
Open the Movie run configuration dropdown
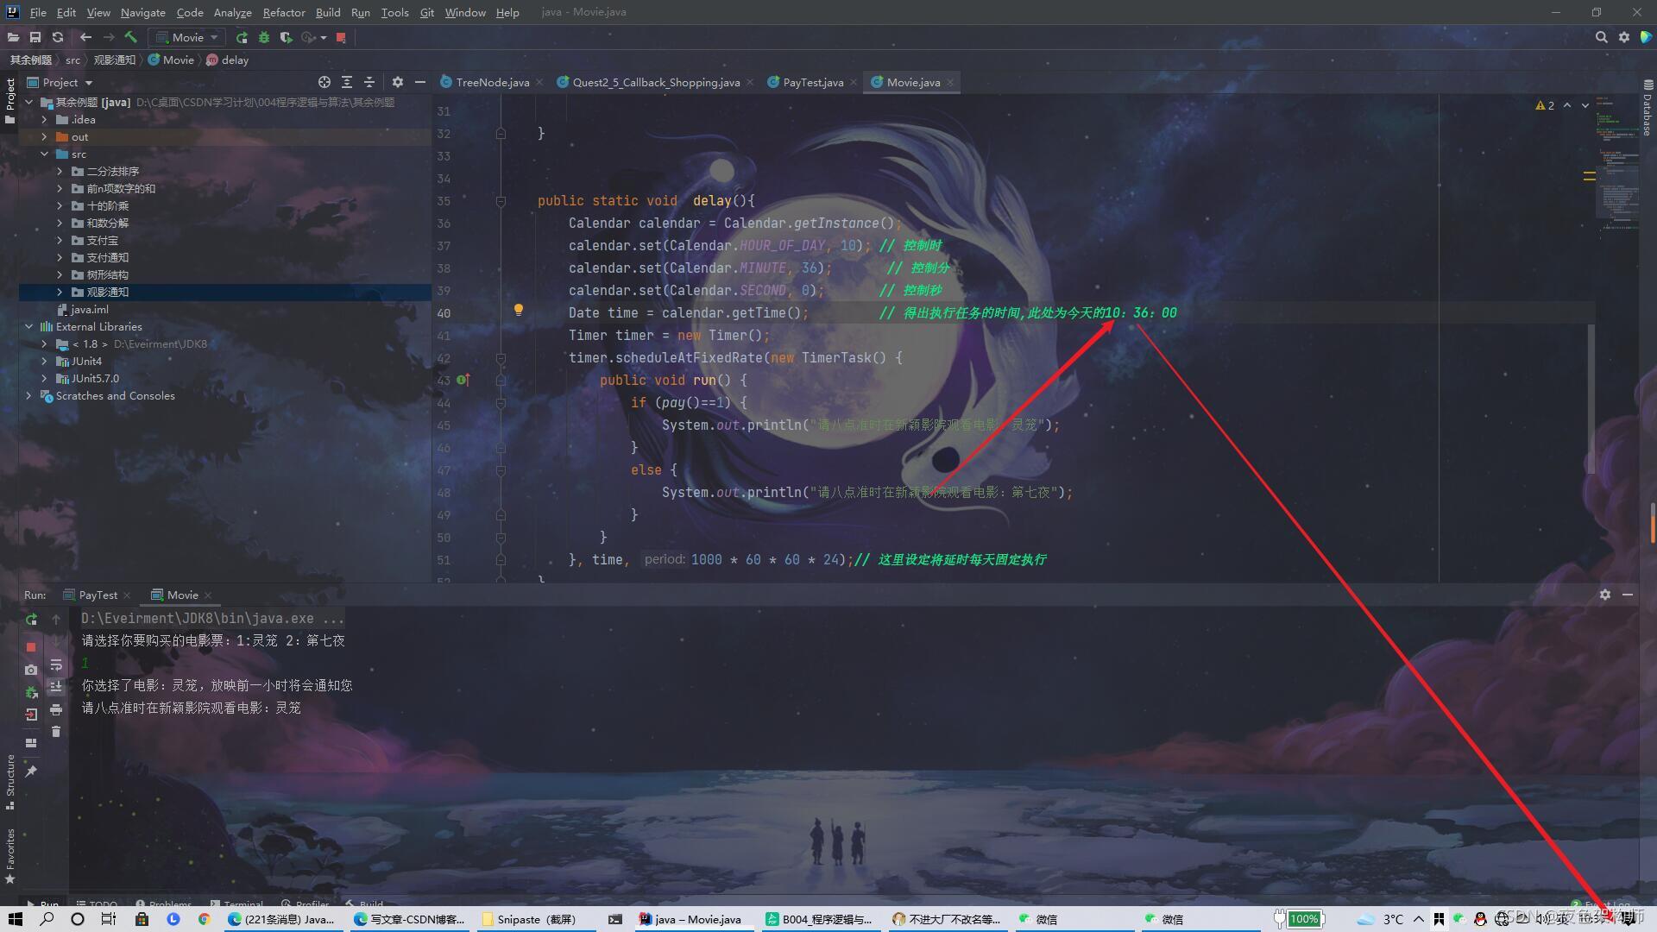186,37
